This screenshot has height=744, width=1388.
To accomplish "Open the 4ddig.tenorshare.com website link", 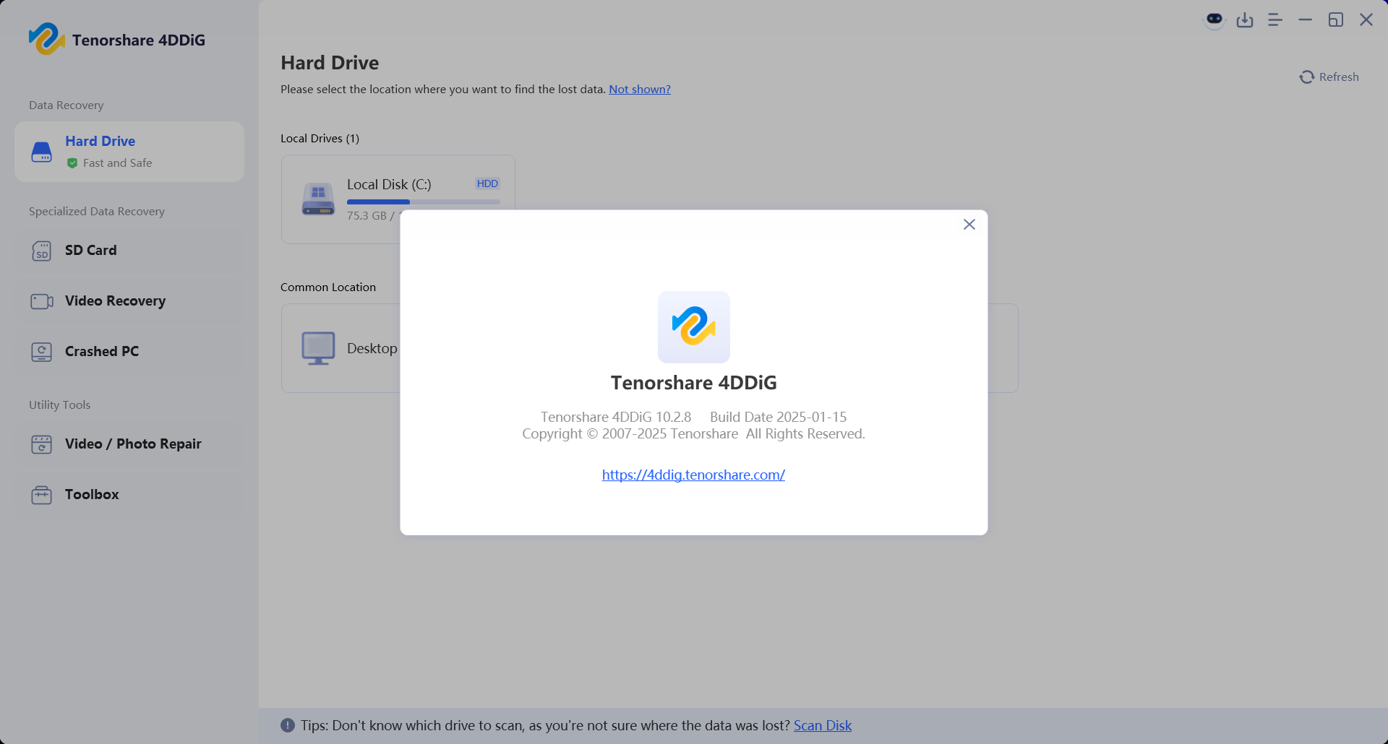I will 693,475.
